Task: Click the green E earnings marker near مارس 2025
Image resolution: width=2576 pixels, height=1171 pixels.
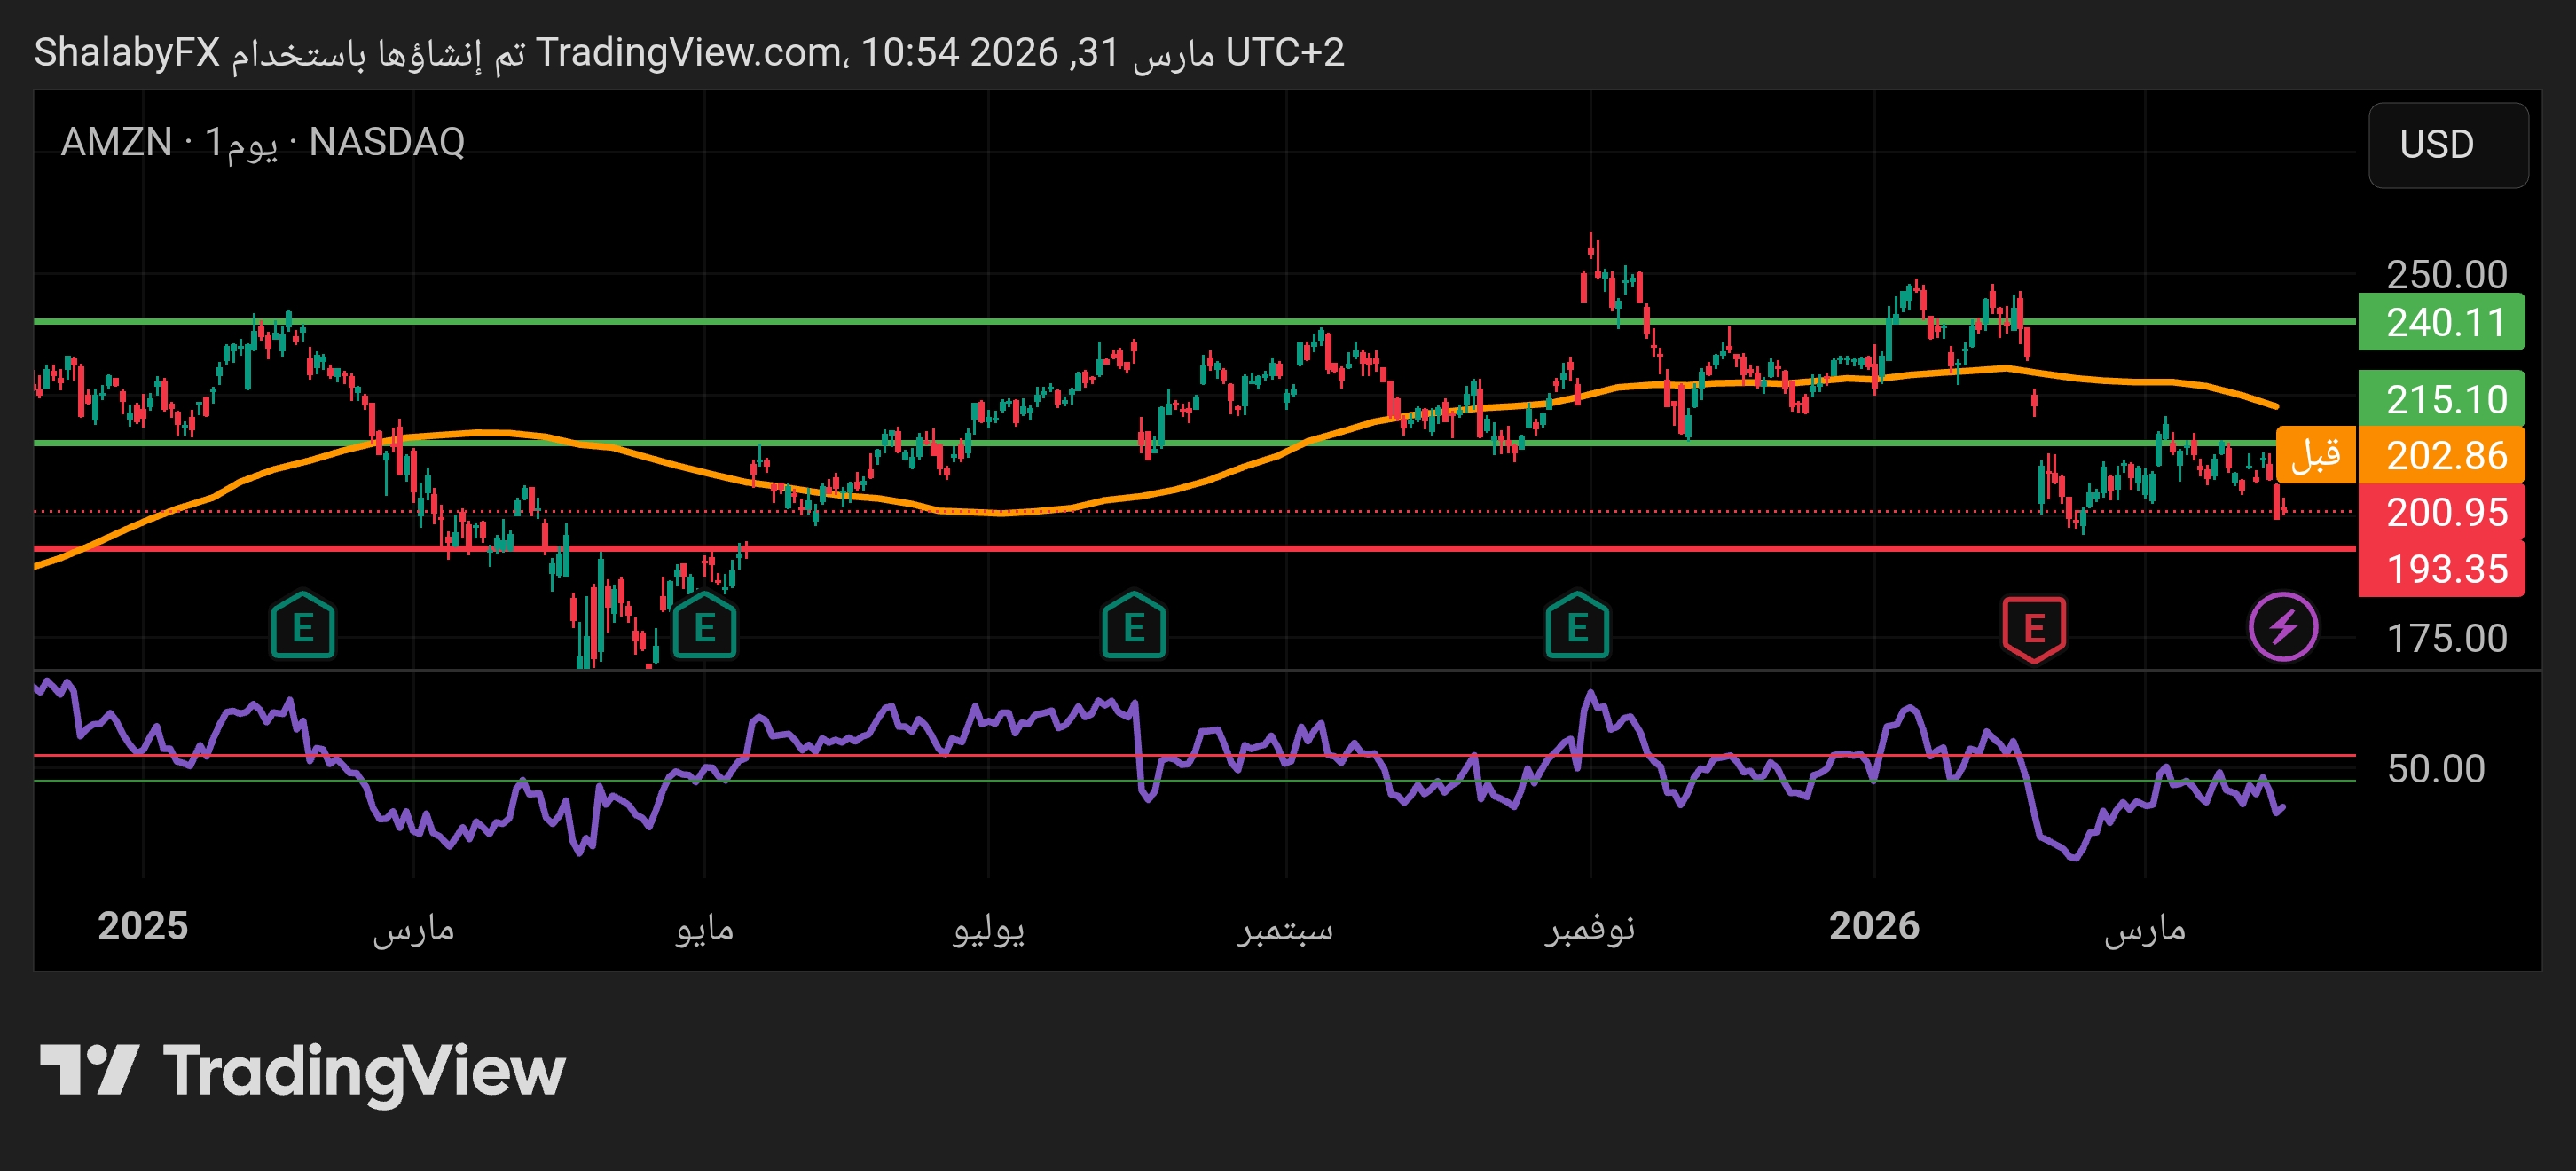Action: (x=305, y=626)
